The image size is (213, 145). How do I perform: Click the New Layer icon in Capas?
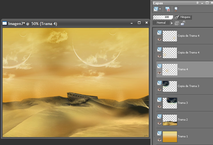pyautogui.click(x=156, y=9)
